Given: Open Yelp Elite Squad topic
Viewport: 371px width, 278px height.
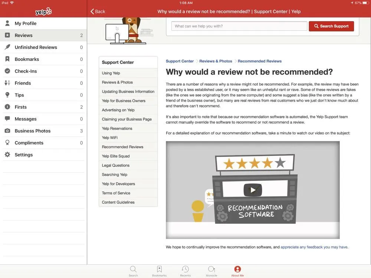Looking at the screenshot, I should 128,156.
